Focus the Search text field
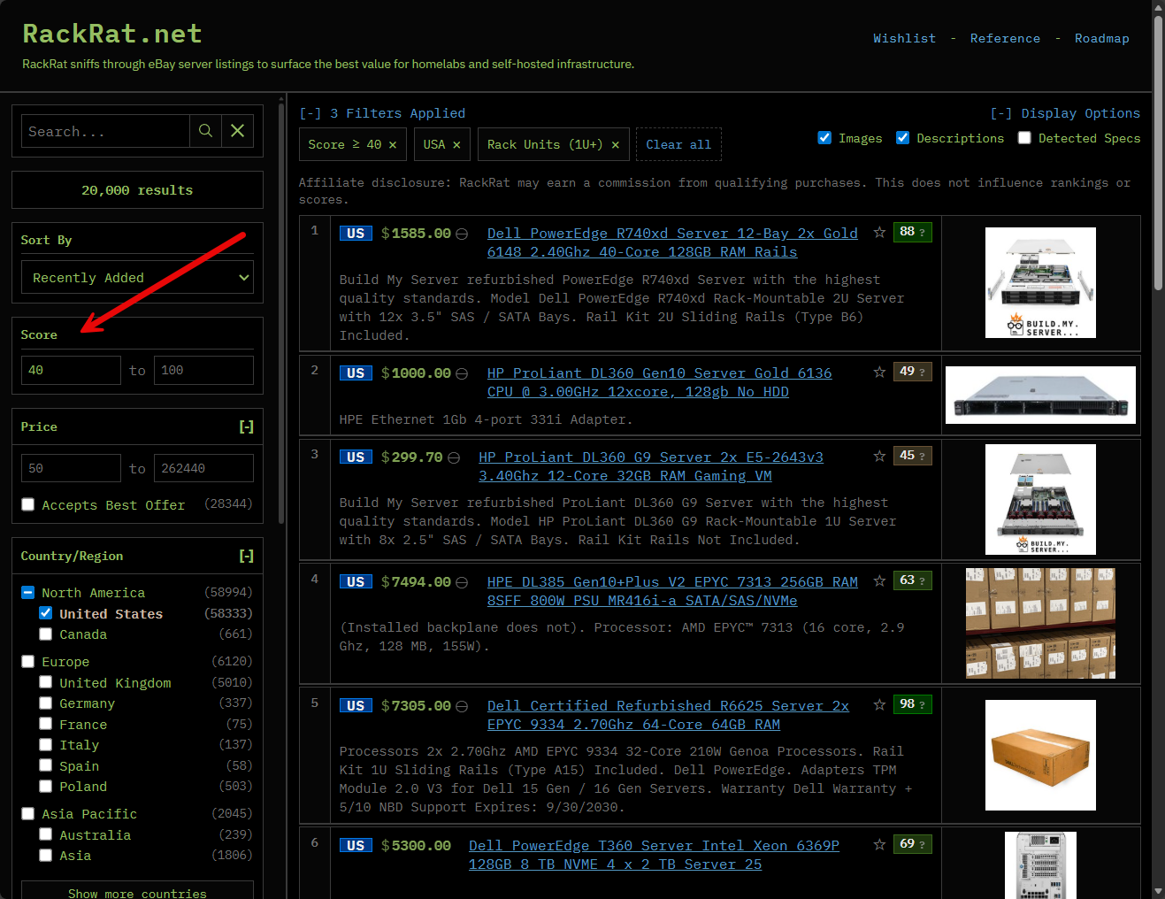Viewport: 1165px width, 899px height. (105, 131)
